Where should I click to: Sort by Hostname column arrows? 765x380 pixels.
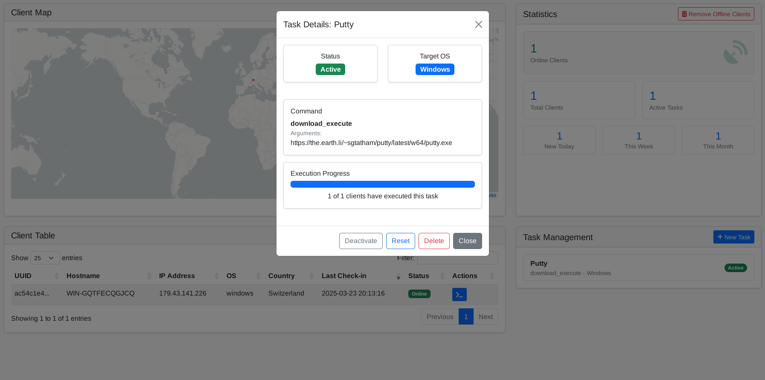(x=149, y=276)
